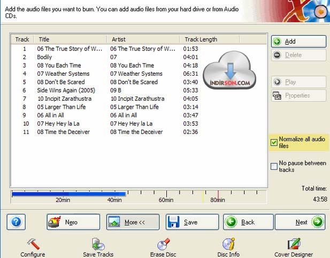The width and height of the screenshot is (330, 258).
Task: Sort by Artist column header
Action: (x=143, y=39)
